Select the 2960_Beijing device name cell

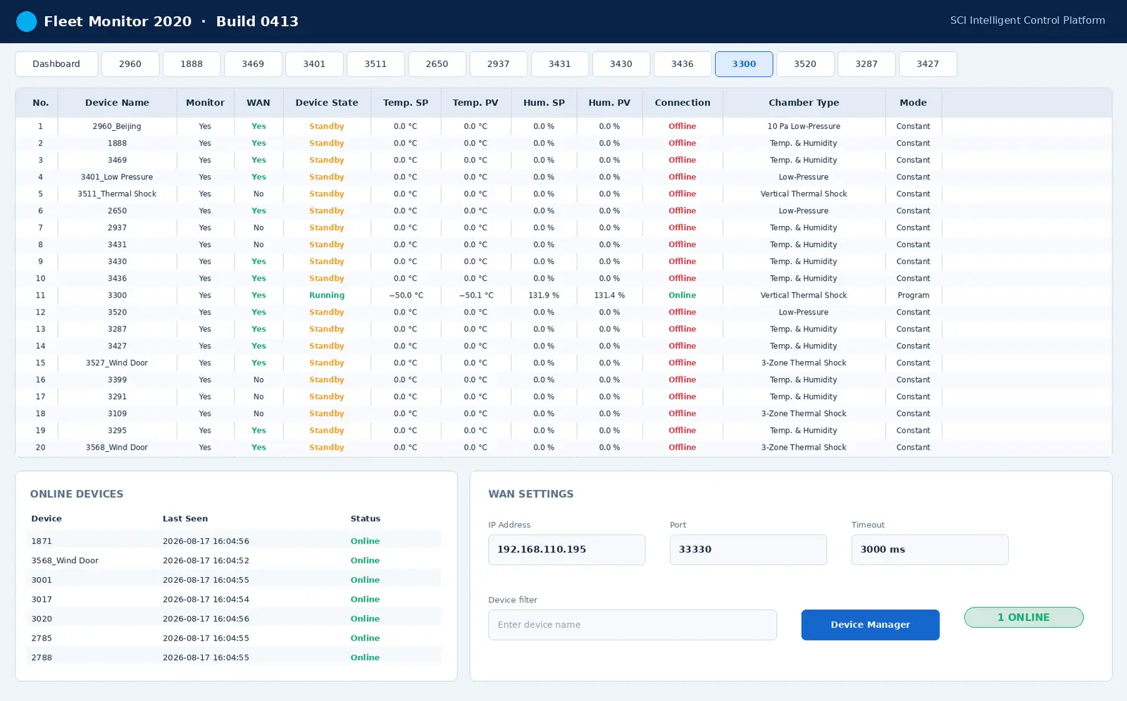coord(117,127)
